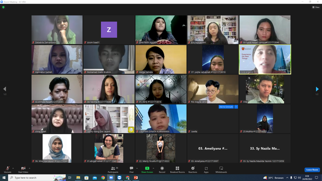Click the green Share Screen button

pyautogui.click(x=147, y=169)
